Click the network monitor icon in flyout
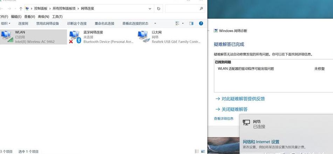 (x=246, y=122)
